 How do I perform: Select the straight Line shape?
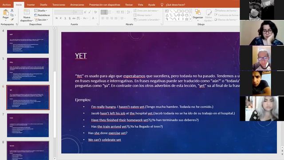point(171,11)
